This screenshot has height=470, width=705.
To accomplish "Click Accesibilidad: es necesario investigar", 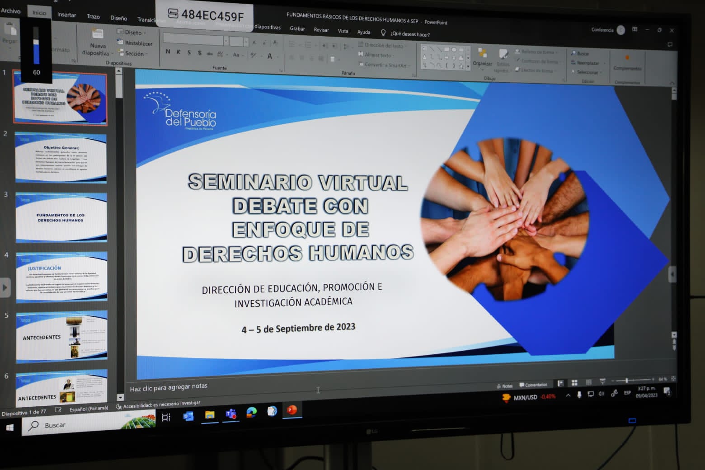I will tap(158, 404).
